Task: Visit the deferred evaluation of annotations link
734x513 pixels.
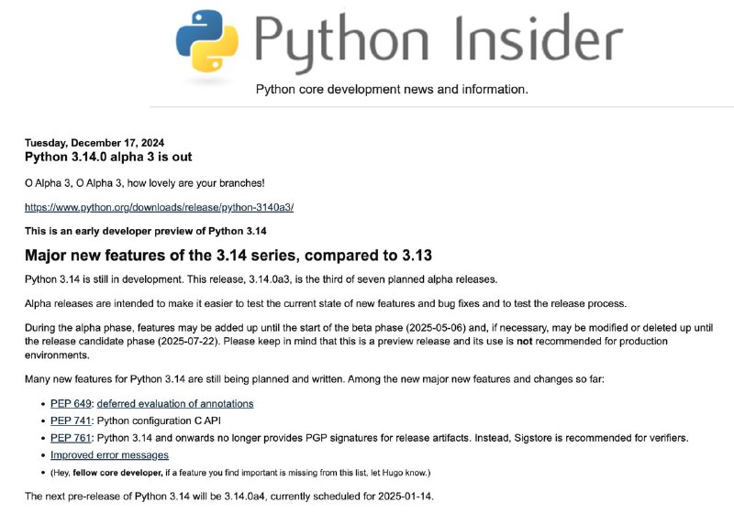Action: tap(175, 404)
